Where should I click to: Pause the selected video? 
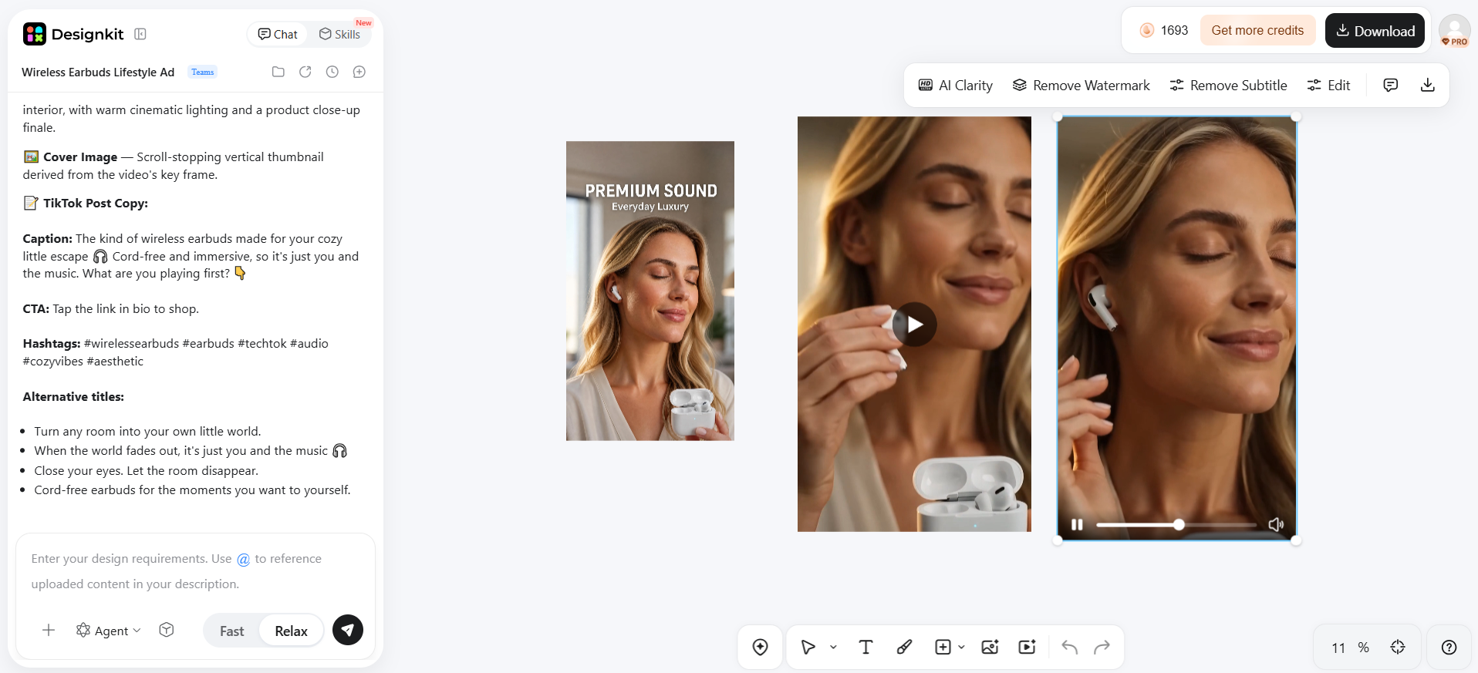1077,525
